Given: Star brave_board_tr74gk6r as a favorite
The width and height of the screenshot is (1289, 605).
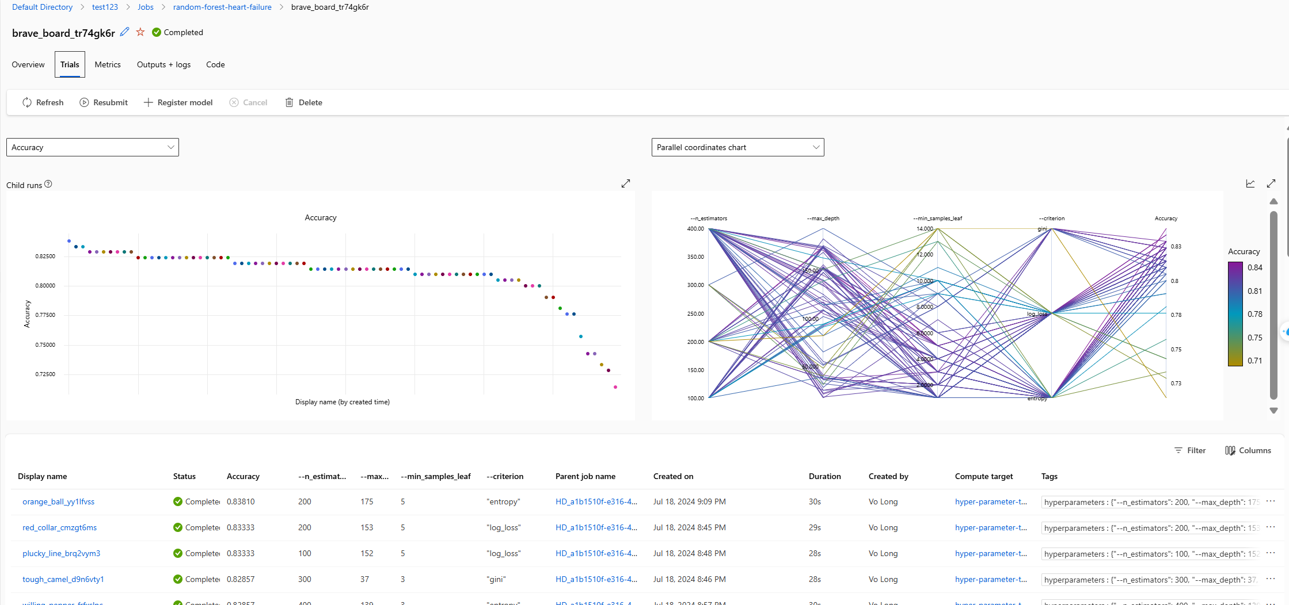Looking at the screenshot, I should point(140,32).
